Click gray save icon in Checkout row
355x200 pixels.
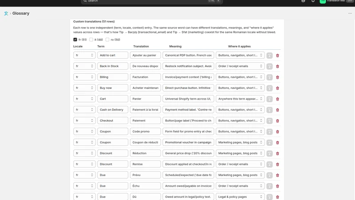269,121
